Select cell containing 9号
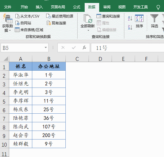164x157 pixels. click(49, 144)
